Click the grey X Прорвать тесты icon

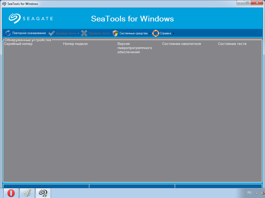(84, 33)
